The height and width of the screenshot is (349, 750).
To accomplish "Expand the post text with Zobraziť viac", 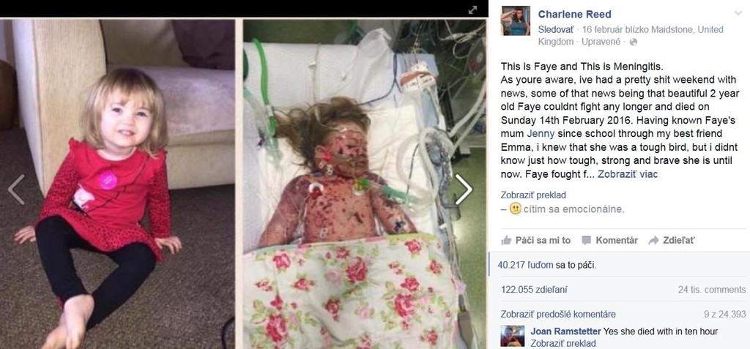I will 628,174.
